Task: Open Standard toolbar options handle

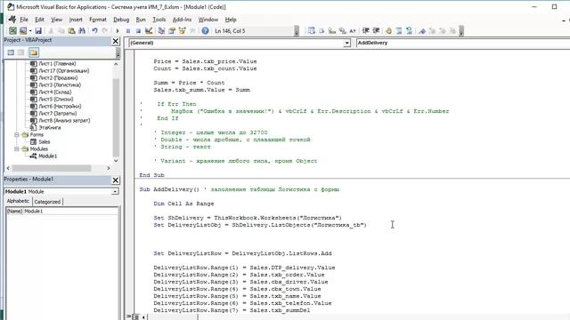Action: pos(297,31)
